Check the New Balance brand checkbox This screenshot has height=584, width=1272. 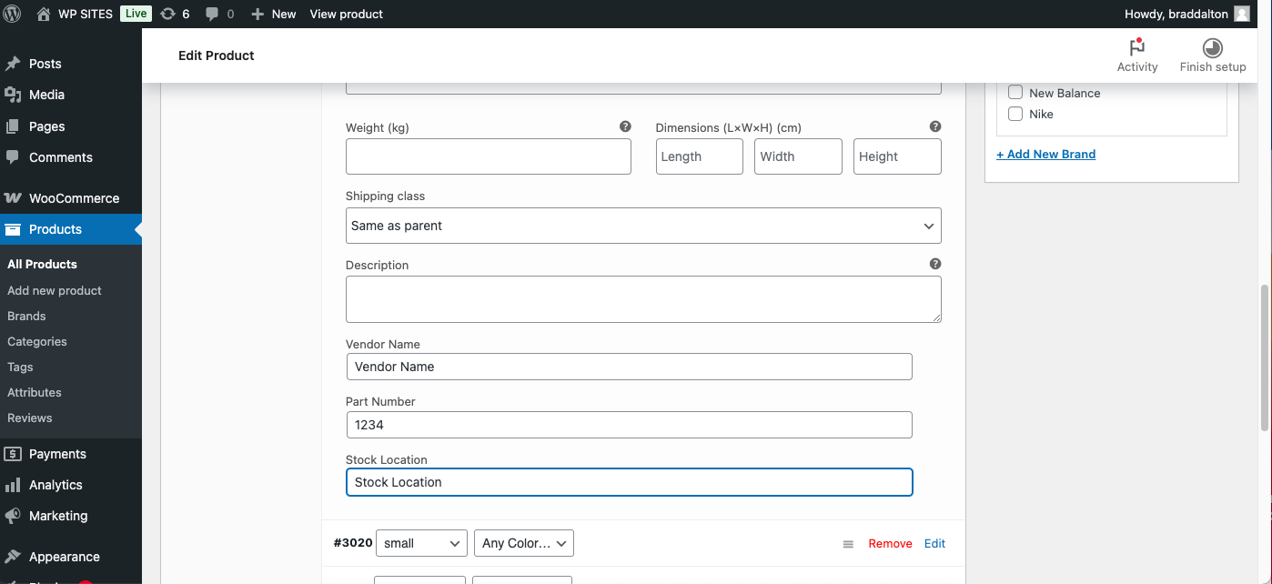point(1015,93)
